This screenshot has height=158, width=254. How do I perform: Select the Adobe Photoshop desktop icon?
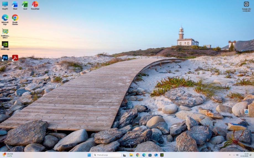[5, 58]
